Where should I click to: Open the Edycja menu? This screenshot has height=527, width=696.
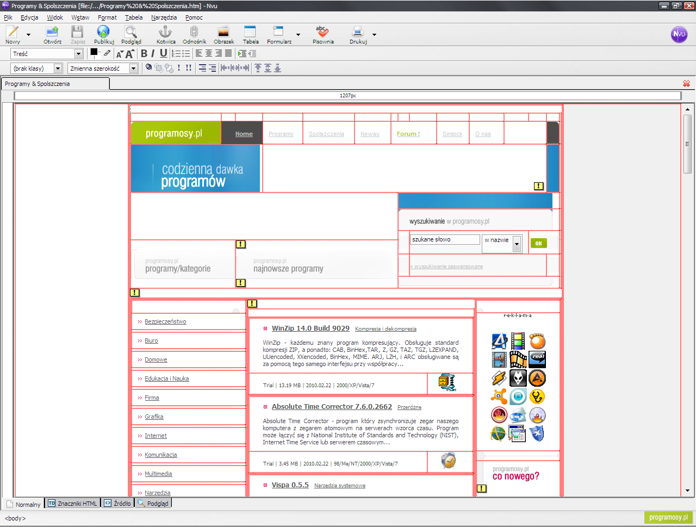[29, 17]
